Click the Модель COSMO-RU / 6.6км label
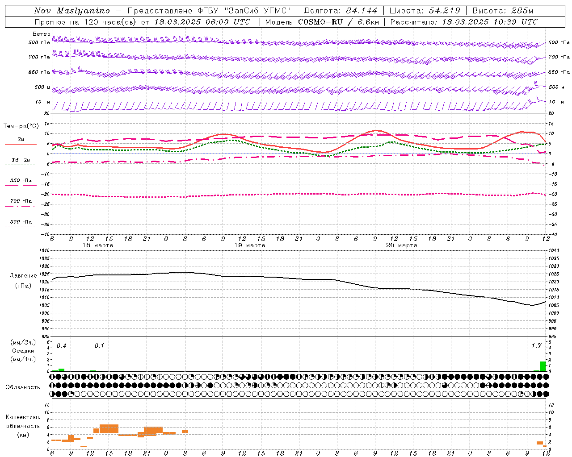Viewport: 572px width, 457px height. pyautogui.click(x=322, y=22)
